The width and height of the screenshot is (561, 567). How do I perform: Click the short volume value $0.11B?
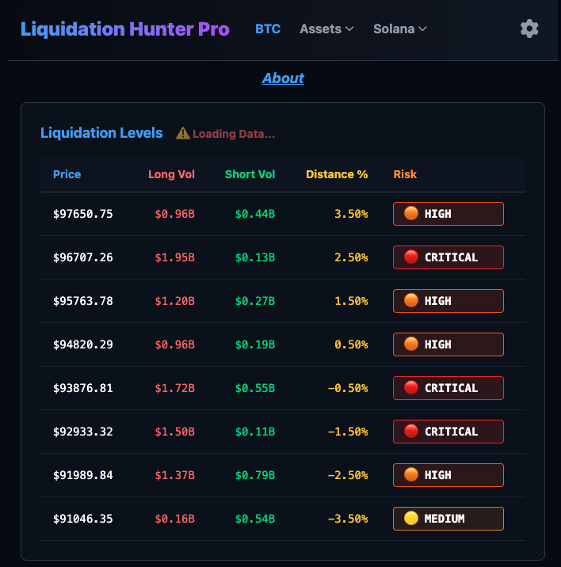pos(255,432)
